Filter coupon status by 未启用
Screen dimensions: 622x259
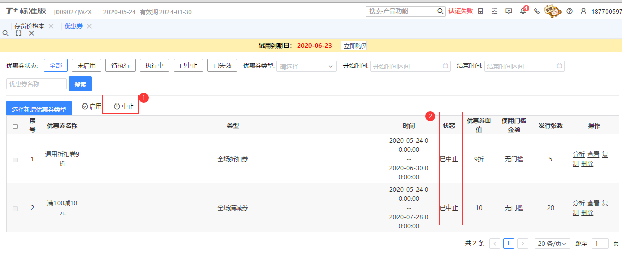(x=86, y=65)
